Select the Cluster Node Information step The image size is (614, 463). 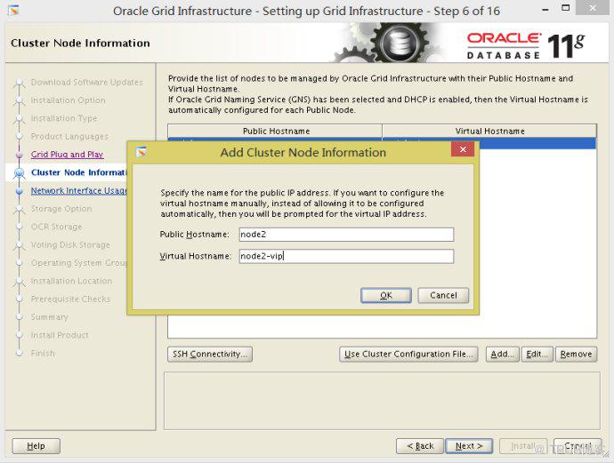click(78, 172)
